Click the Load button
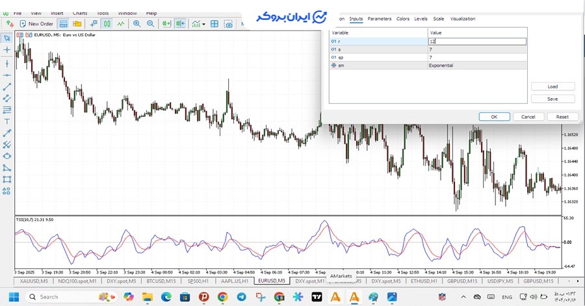This screenshot has height=306, width=585. click(x=553, y=86)
